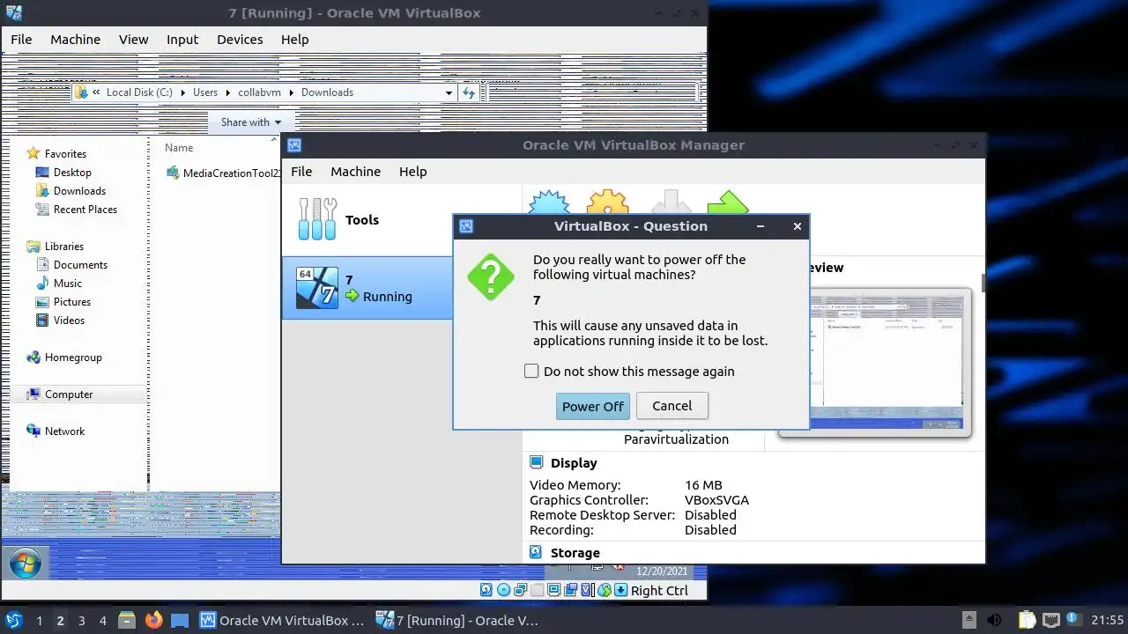The height and width of the screenshot is (634, 1128).
Task: Click the optical disc status icon
Action: click(x=503, y=590)
